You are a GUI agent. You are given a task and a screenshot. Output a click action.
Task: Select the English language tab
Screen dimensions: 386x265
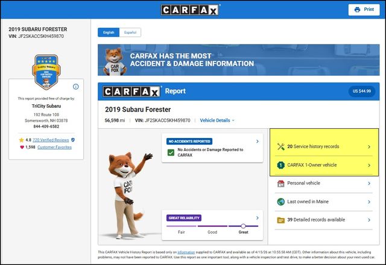point(109,33)
